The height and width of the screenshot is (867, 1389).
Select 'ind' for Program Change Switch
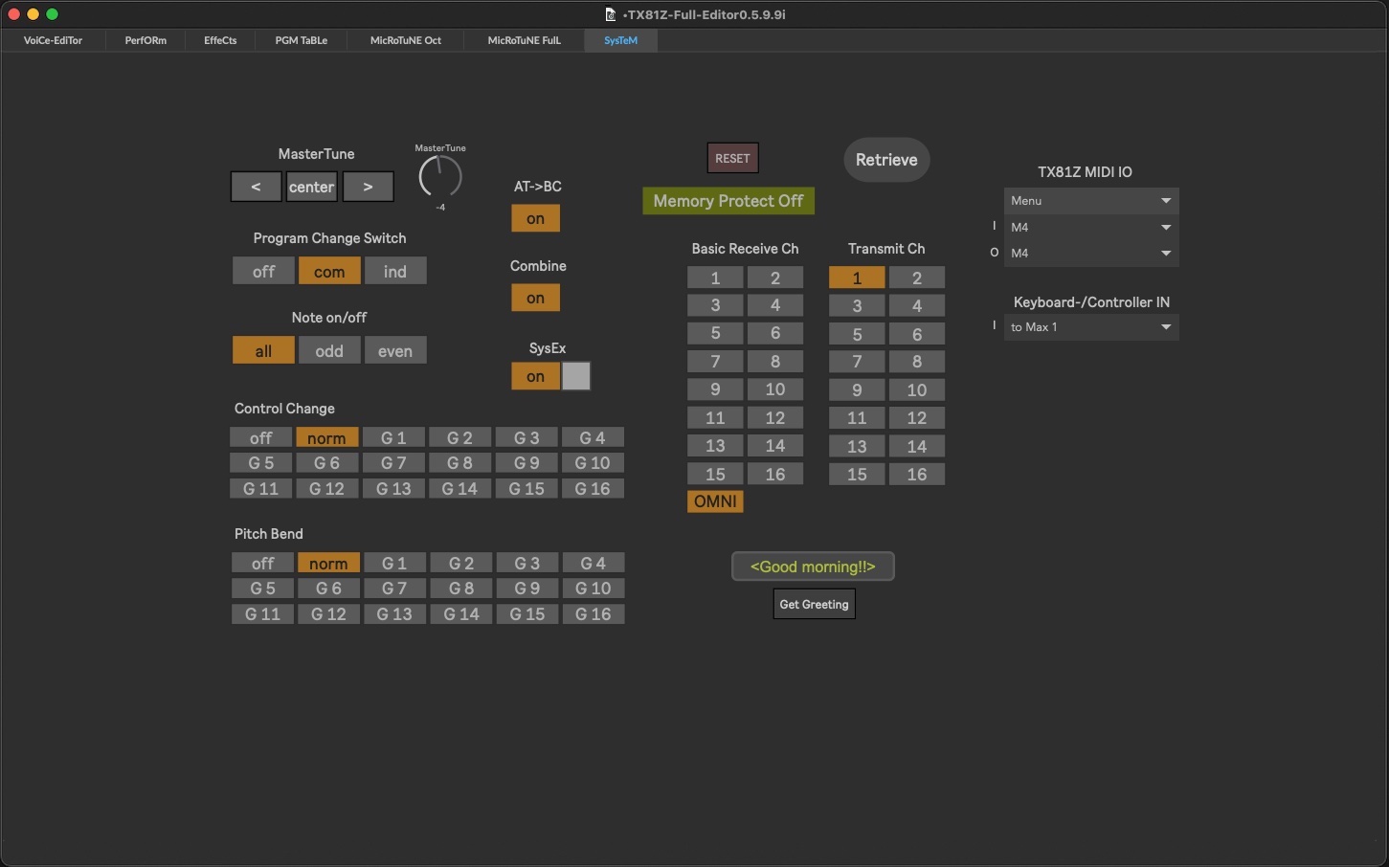point(394,272)
